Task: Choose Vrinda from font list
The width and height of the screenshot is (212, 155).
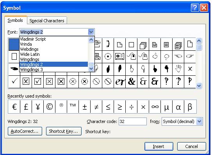Action: pos(53,44)
